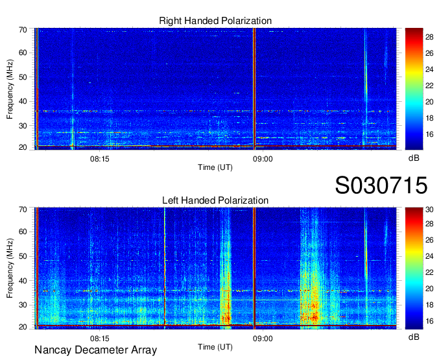Click the "70" frequency tick on the Right Handed plot
The height and width of the screenshot is (358, 441).
coord(23,30)
